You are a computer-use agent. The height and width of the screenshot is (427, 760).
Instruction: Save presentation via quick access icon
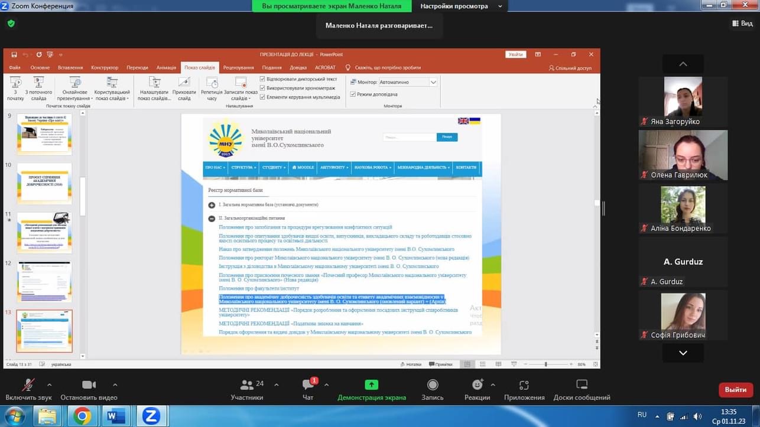pos(14,54)
